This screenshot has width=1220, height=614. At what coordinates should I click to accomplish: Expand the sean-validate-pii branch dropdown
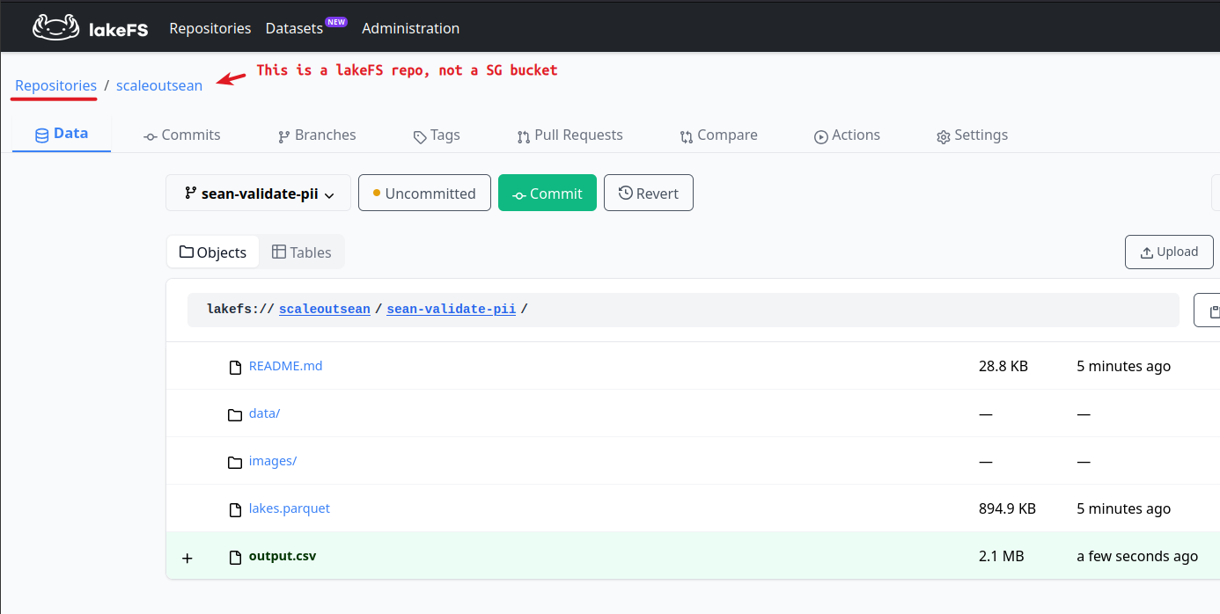(258, 193)
